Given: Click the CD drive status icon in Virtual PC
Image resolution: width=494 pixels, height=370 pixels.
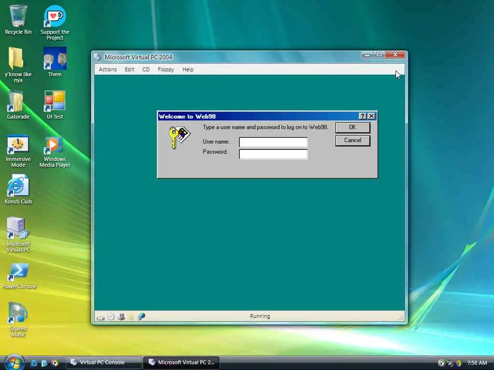Looking at the screenshot, I should click(x=111, y=317).
